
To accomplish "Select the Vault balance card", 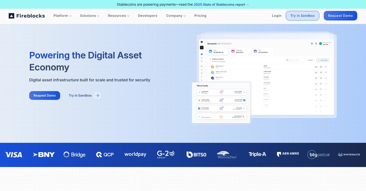I will click(218, 51).
